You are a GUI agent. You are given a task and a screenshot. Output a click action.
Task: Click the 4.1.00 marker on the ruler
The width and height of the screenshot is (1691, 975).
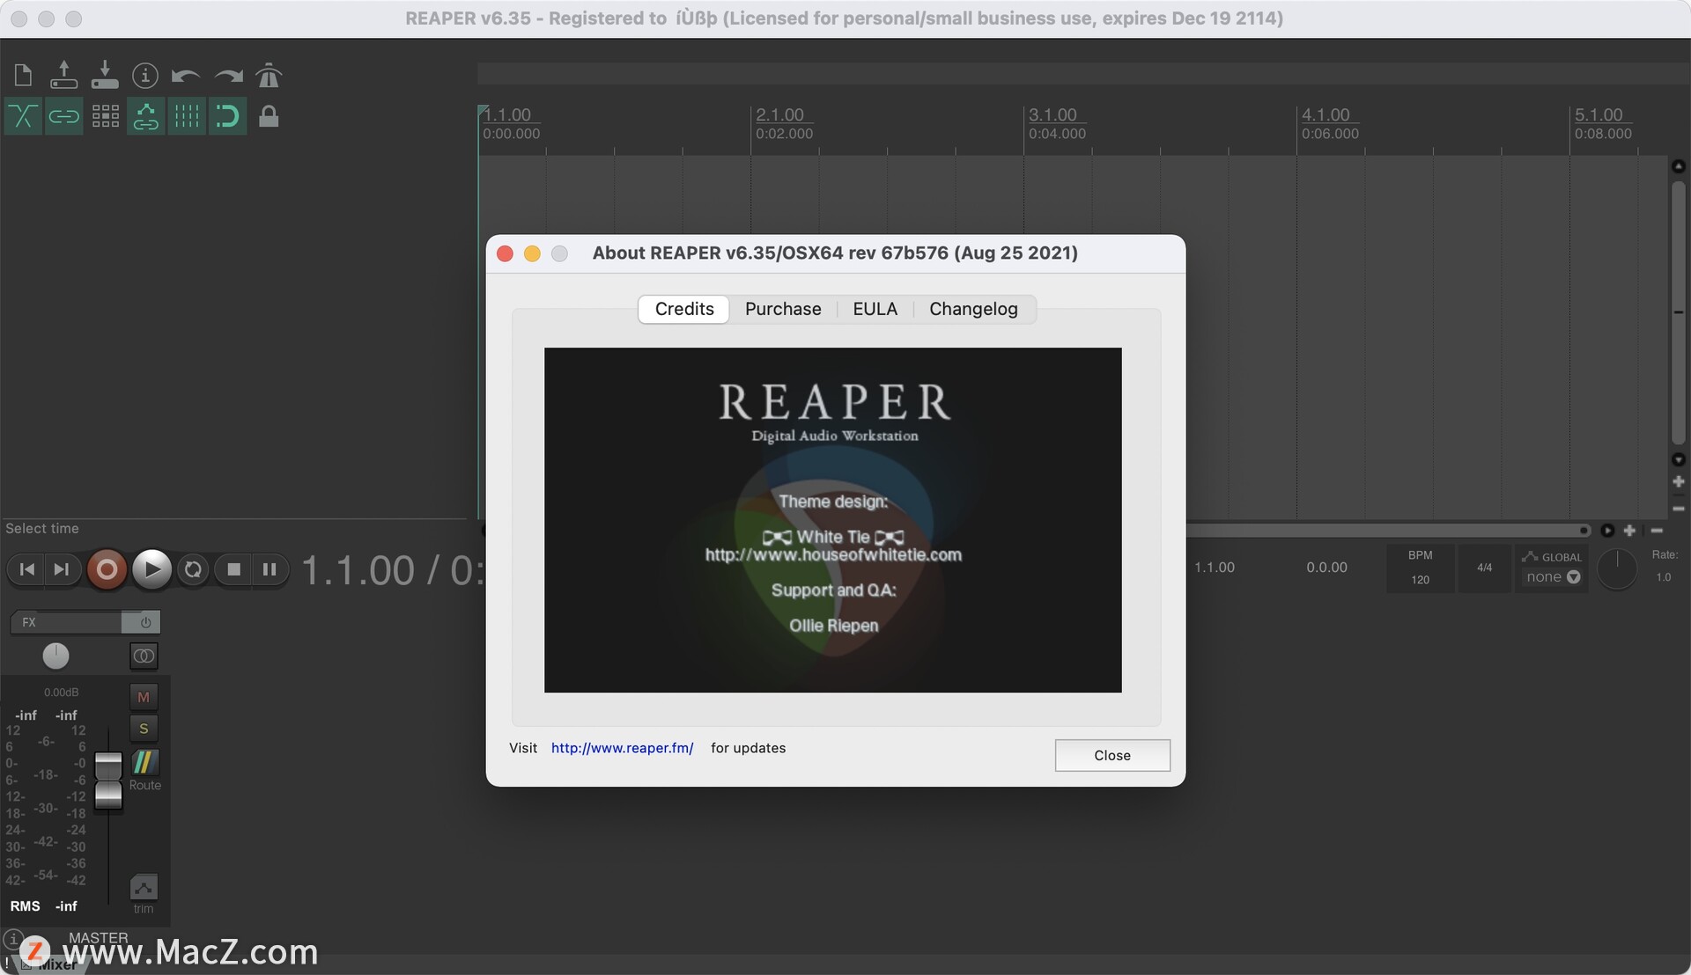pos(1325,115)
